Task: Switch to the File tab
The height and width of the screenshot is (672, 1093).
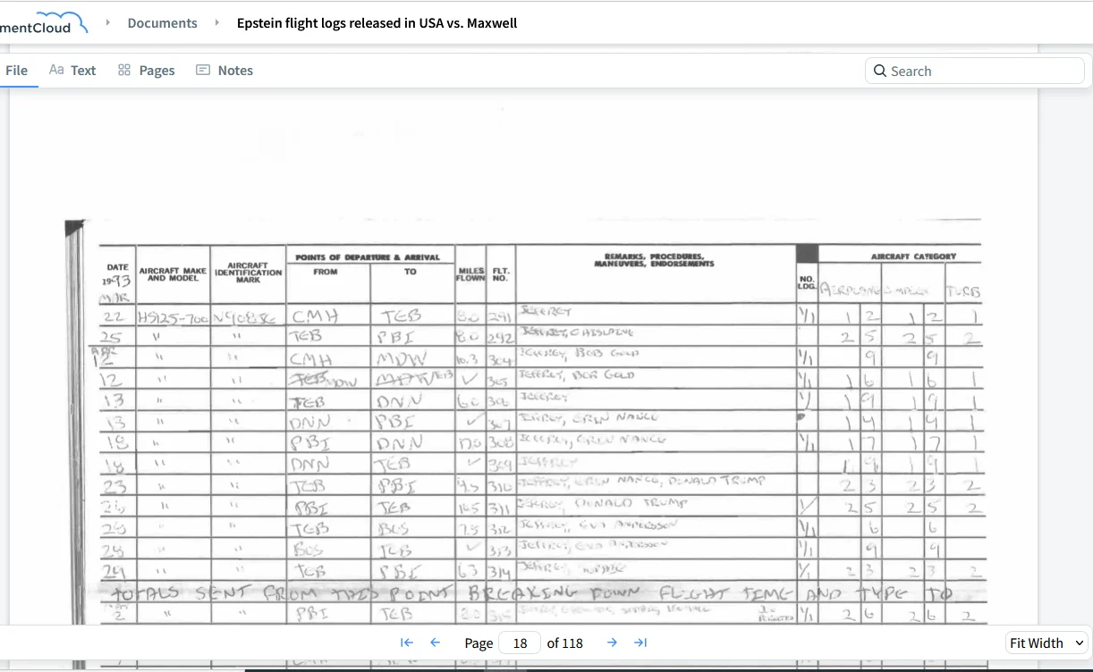Action: click(x=16, y=70)
